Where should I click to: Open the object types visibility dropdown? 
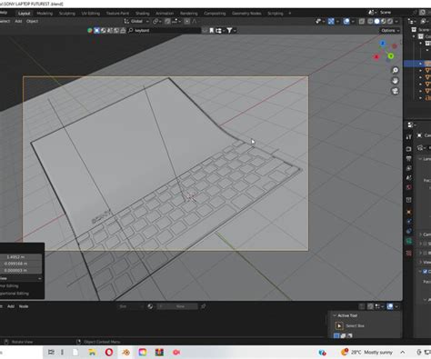pos(319,21)
